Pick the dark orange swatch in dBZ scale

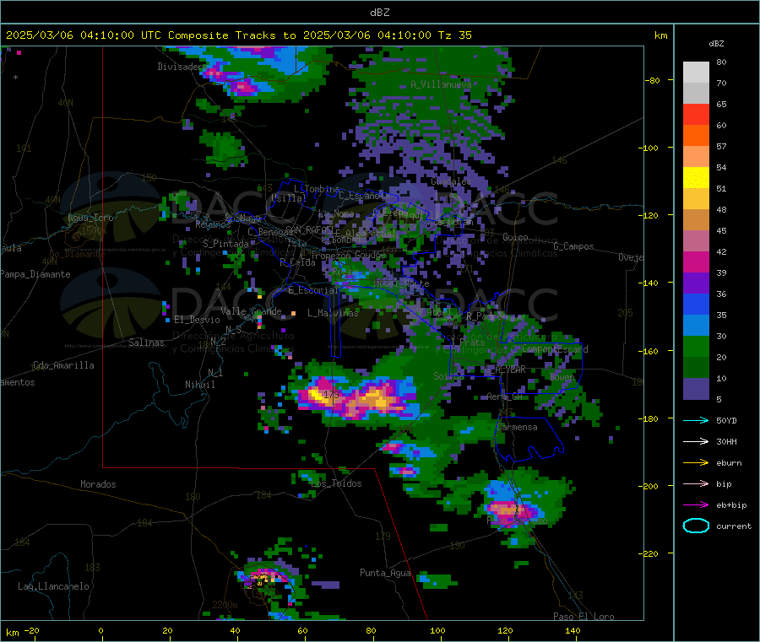[x=696, y=136]
